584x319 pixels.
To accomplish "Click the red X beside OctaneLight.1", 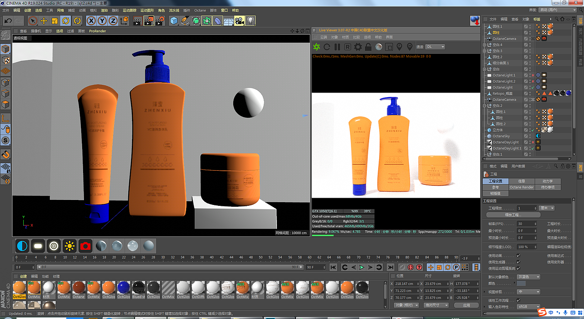I will (x=532, y=75).
